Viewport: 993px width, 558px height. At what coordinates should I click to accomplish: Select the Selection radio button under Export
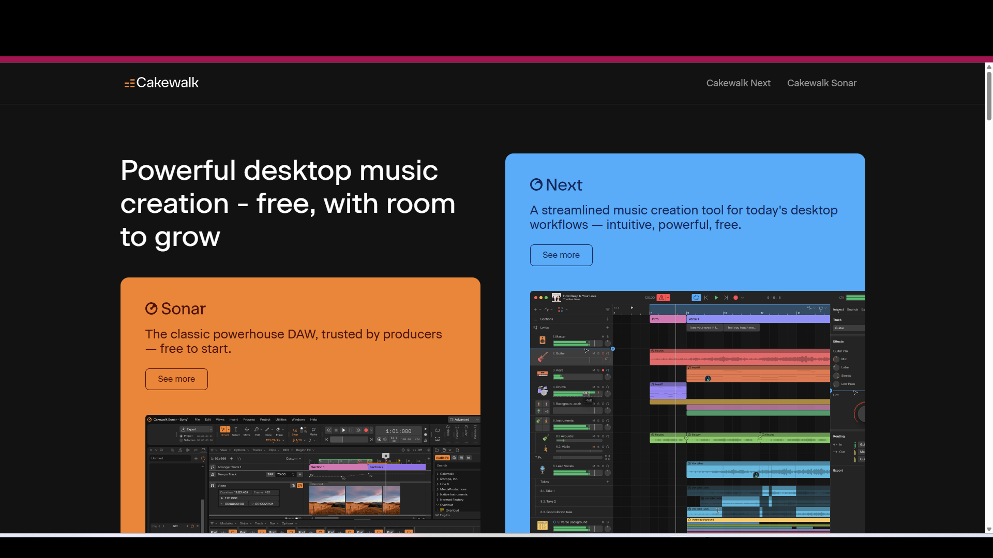pos(181,440)
